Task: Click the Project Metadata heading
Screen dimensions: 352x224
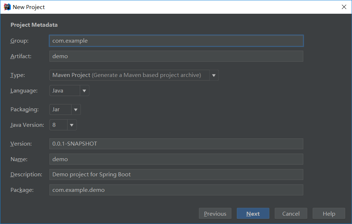Action: (x=34, y=25)
